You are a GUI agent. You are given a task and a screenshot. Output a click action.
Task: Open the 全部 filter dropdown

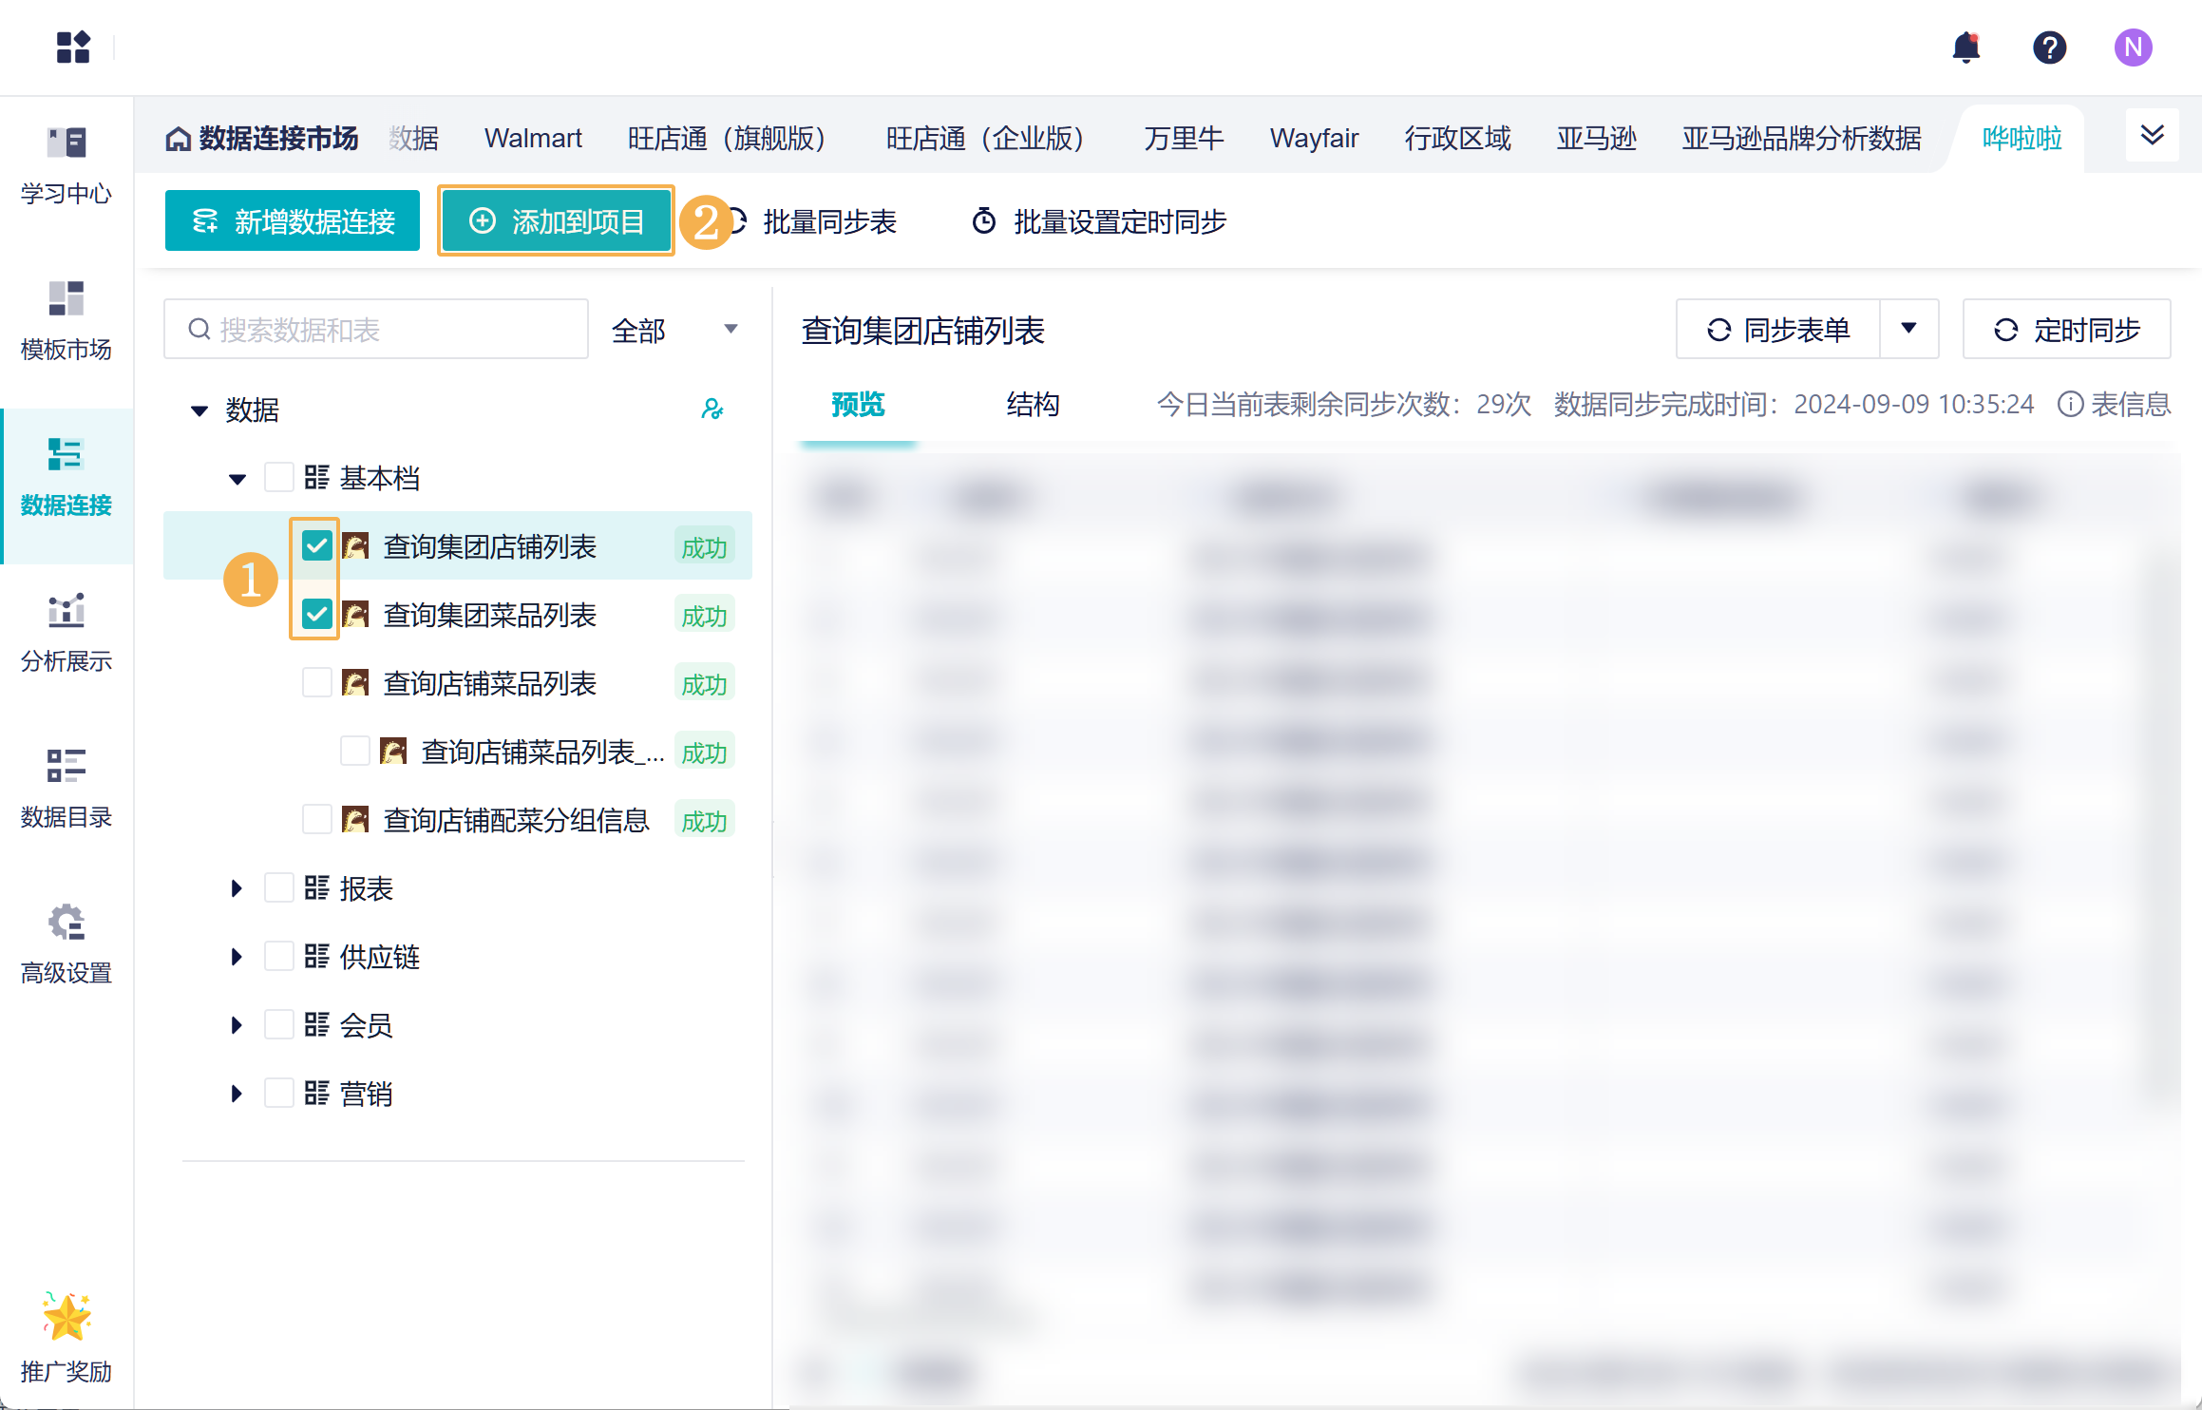tap(674, 330)
